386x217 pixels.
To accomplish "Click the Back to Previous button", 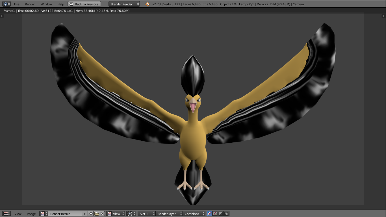I will (84, 4).
